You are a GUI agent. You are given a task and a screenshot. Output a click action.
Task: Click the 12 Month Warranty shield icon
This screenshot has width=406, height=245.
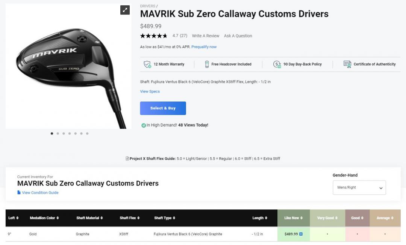pyautogui.click(x=147, y=64)
